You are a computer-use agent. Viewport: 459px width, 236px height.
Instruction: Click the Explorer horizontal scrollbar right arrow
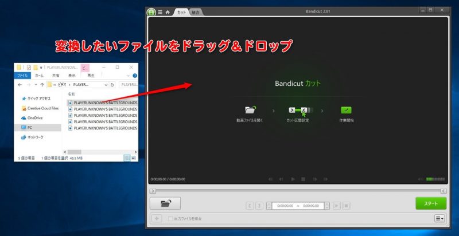point(135,152)
